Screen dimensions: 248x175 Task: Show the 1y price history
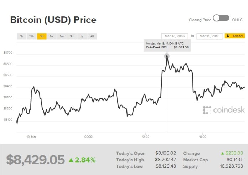point(82,36)
